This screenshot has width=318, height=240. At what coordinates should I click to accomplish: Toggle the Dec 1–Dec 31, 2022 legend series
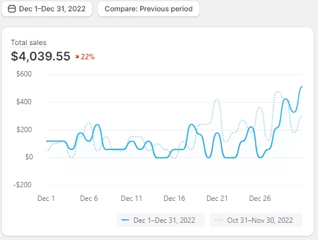160,220
